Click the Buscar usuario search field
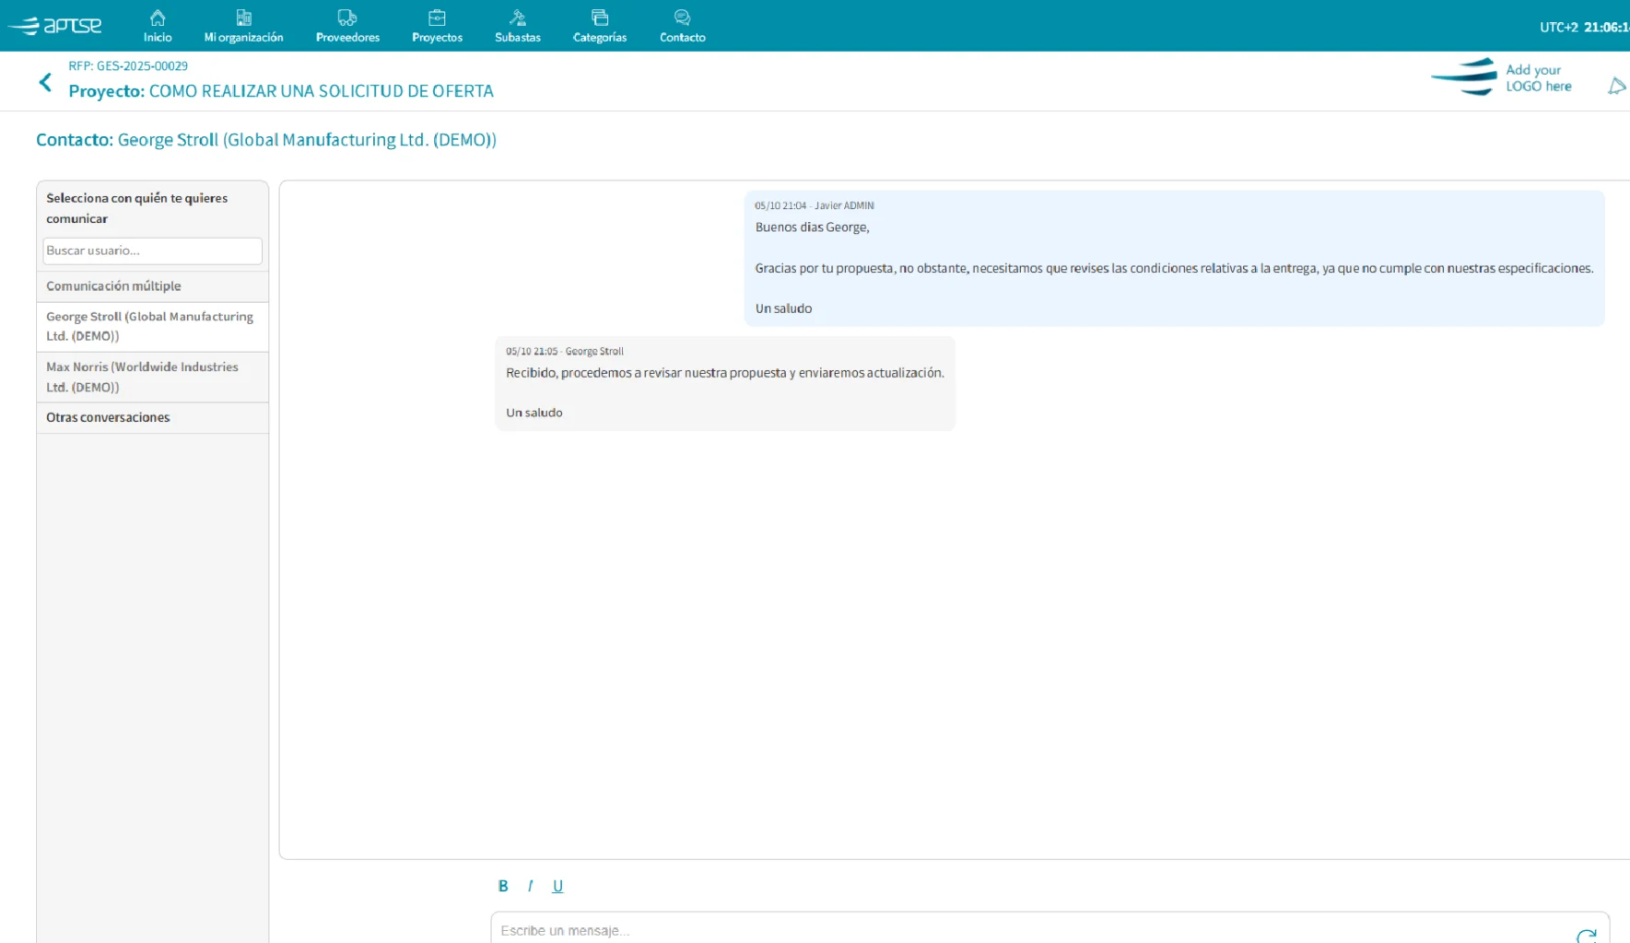The width and height of the screenshot is (1630, 943). (152, 250)
